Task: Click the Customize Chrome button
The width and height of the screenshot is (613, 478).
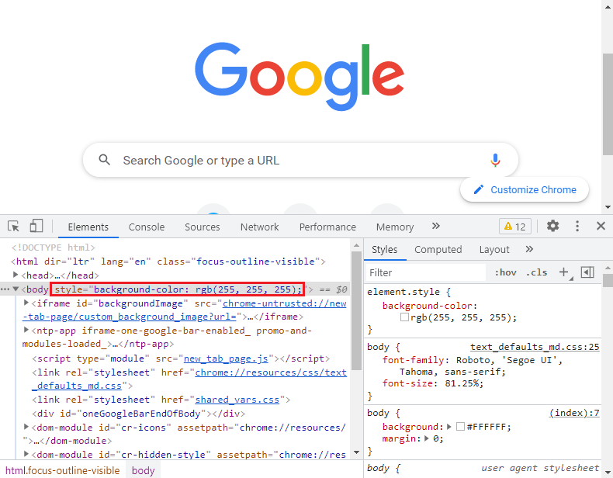Action: pyautogui.click(x=525, y=189)
